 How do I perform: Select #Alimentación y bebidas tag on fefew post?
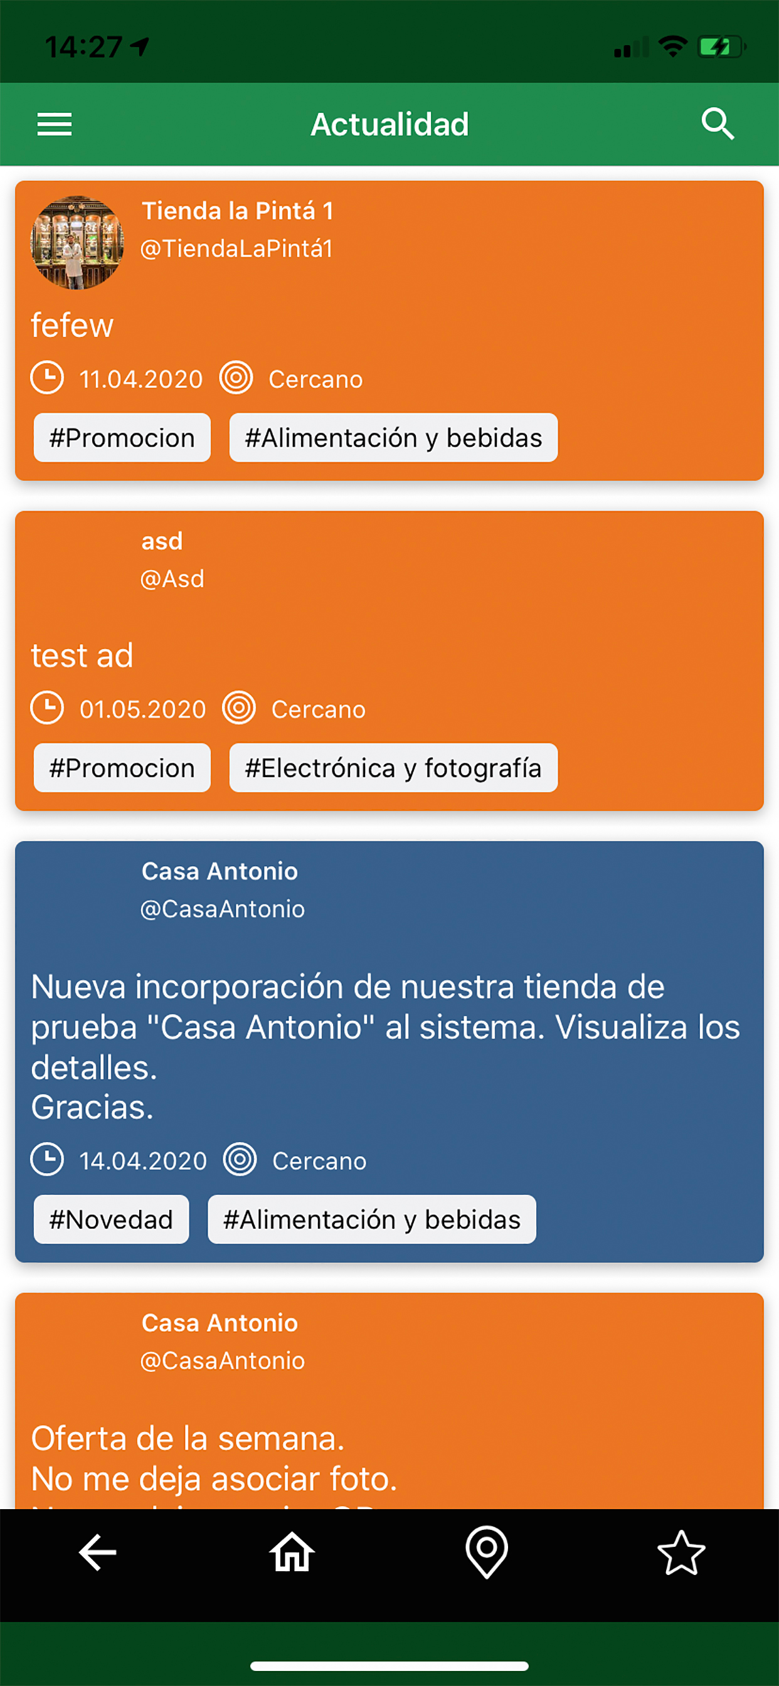point(393,437)
